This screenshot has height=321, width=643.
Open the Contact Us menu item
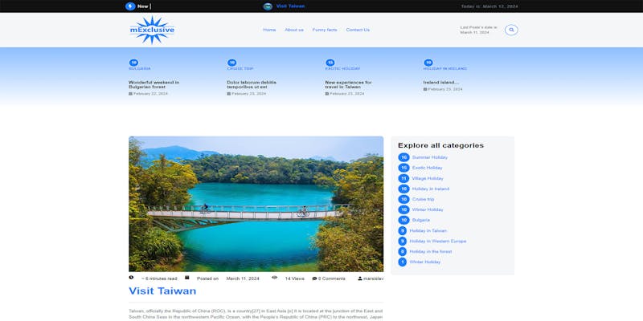pos(358,30)
